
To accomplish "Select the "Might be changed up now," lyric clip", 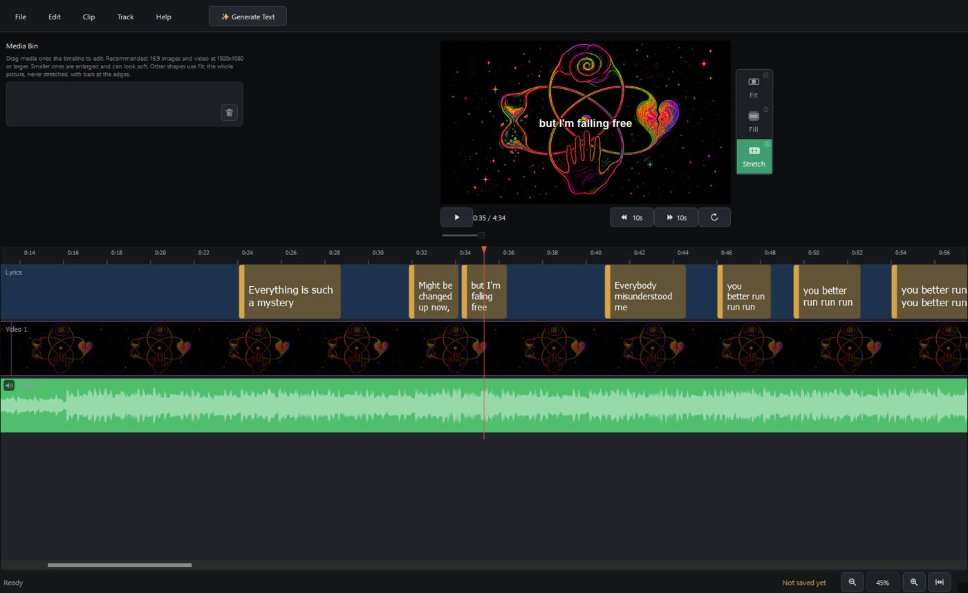I will click(434, 292).
